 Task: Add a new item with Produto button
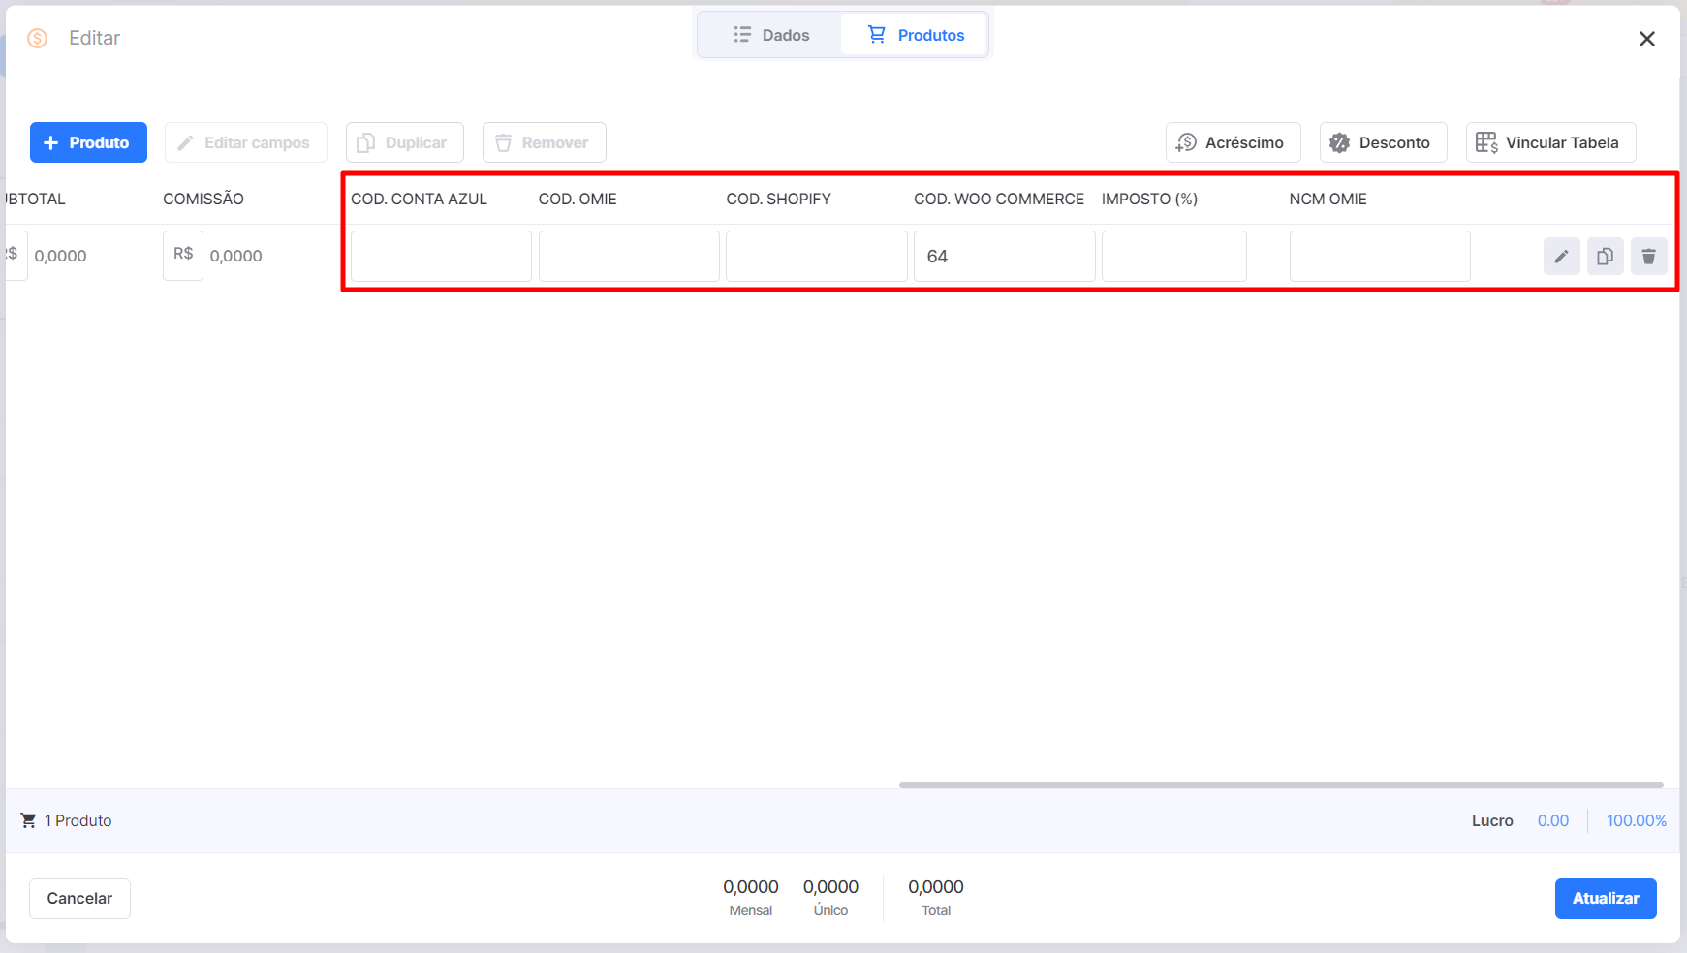88,142
